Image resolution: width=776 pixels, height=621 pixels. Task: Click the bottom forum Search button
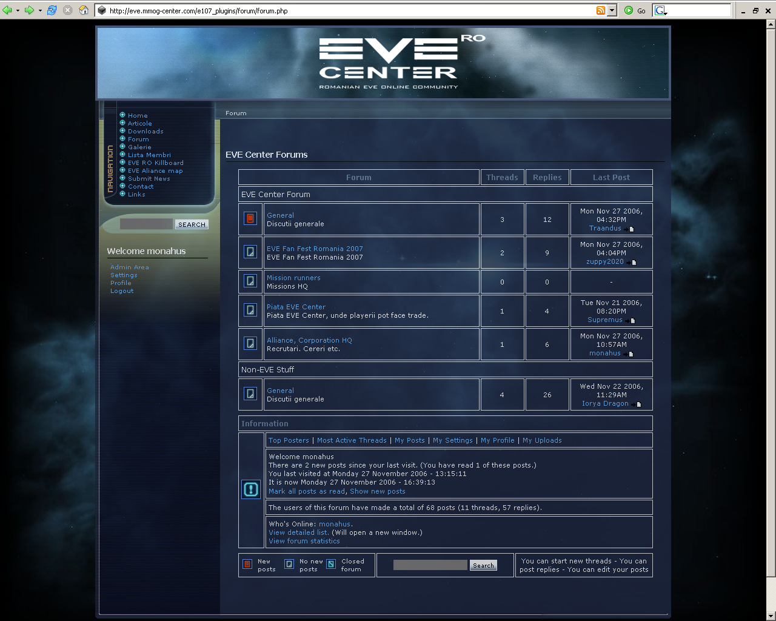coord(483,565)
